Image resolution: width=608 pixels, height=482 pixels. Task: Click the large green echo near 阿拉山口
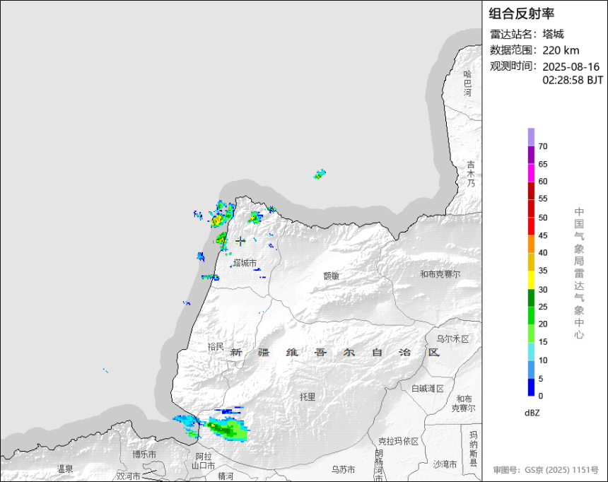coord(227,430)
